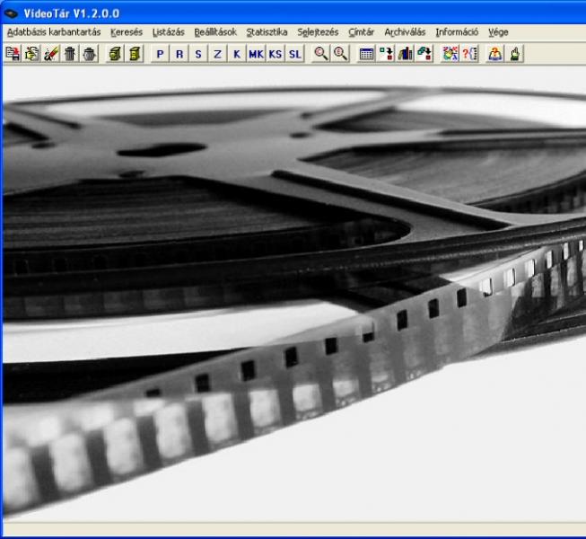
Task: Click the second magnifier search icon
Action: pyautogui.click(x=340, y=54)
